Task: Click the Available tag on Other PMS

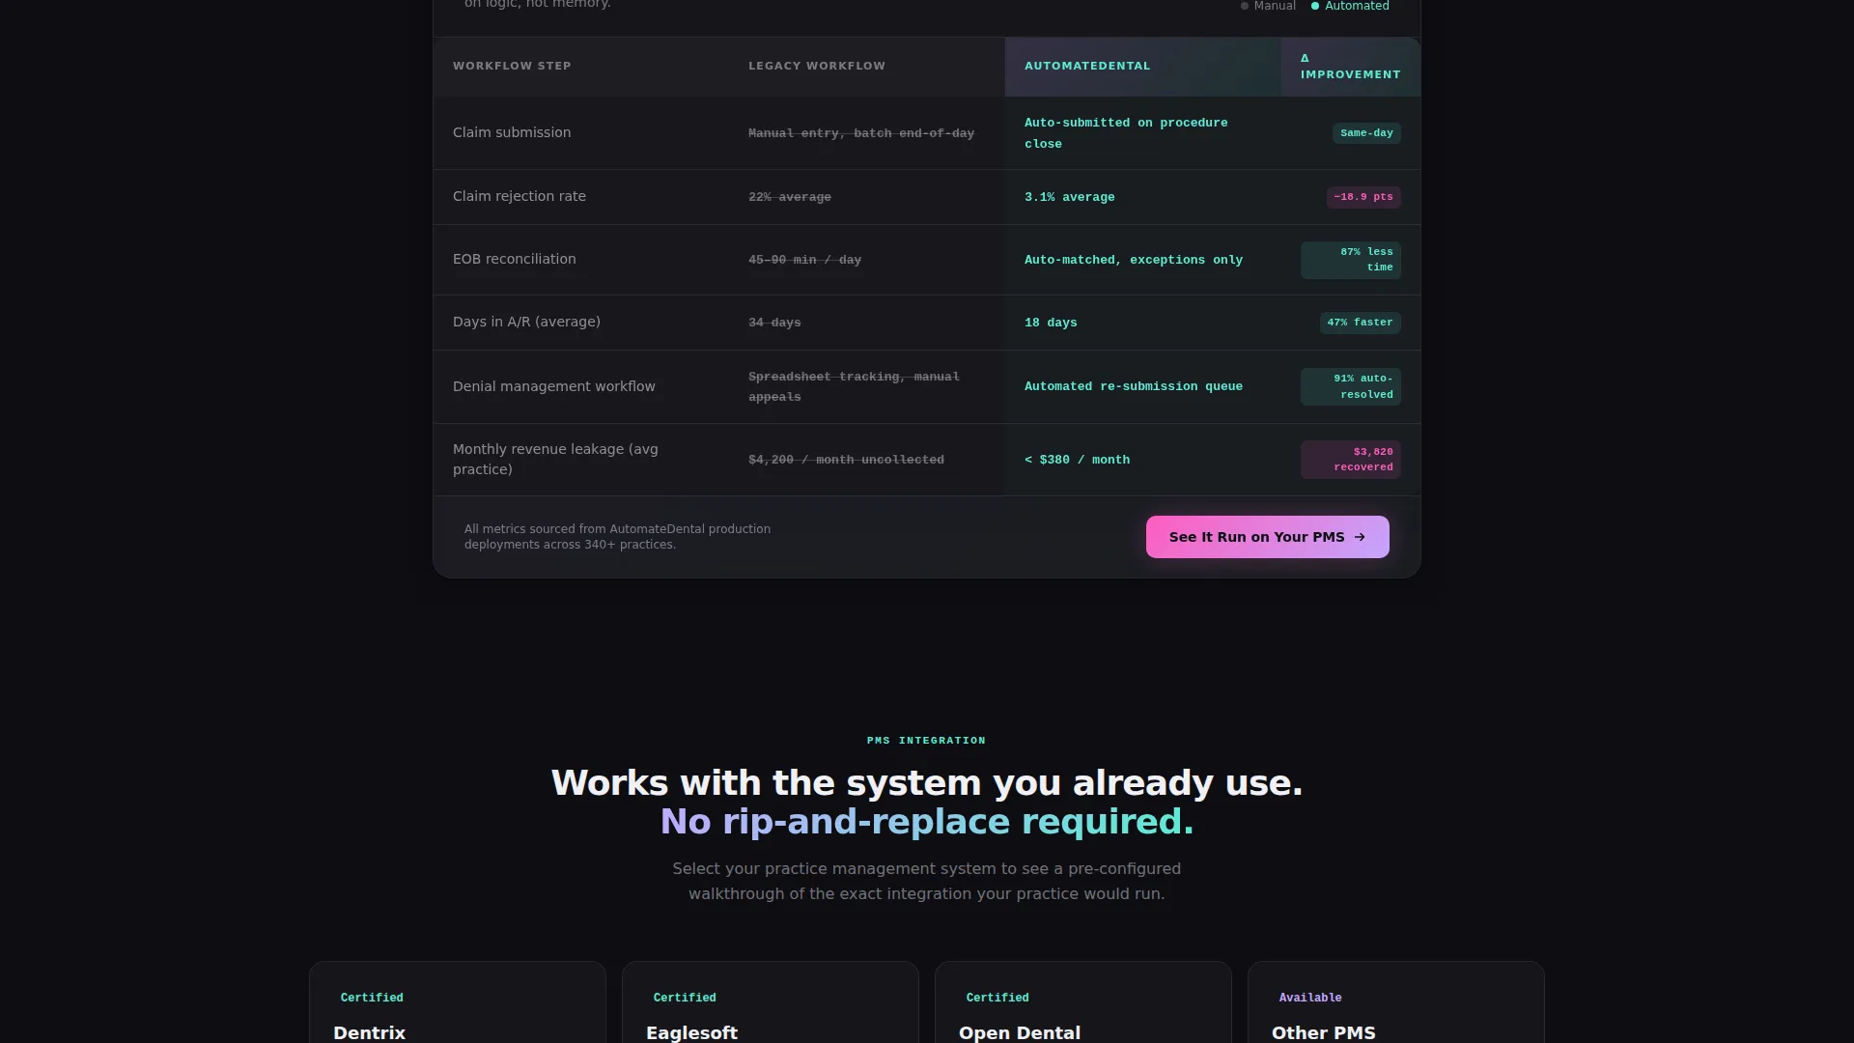Action: coord(1310,998)
